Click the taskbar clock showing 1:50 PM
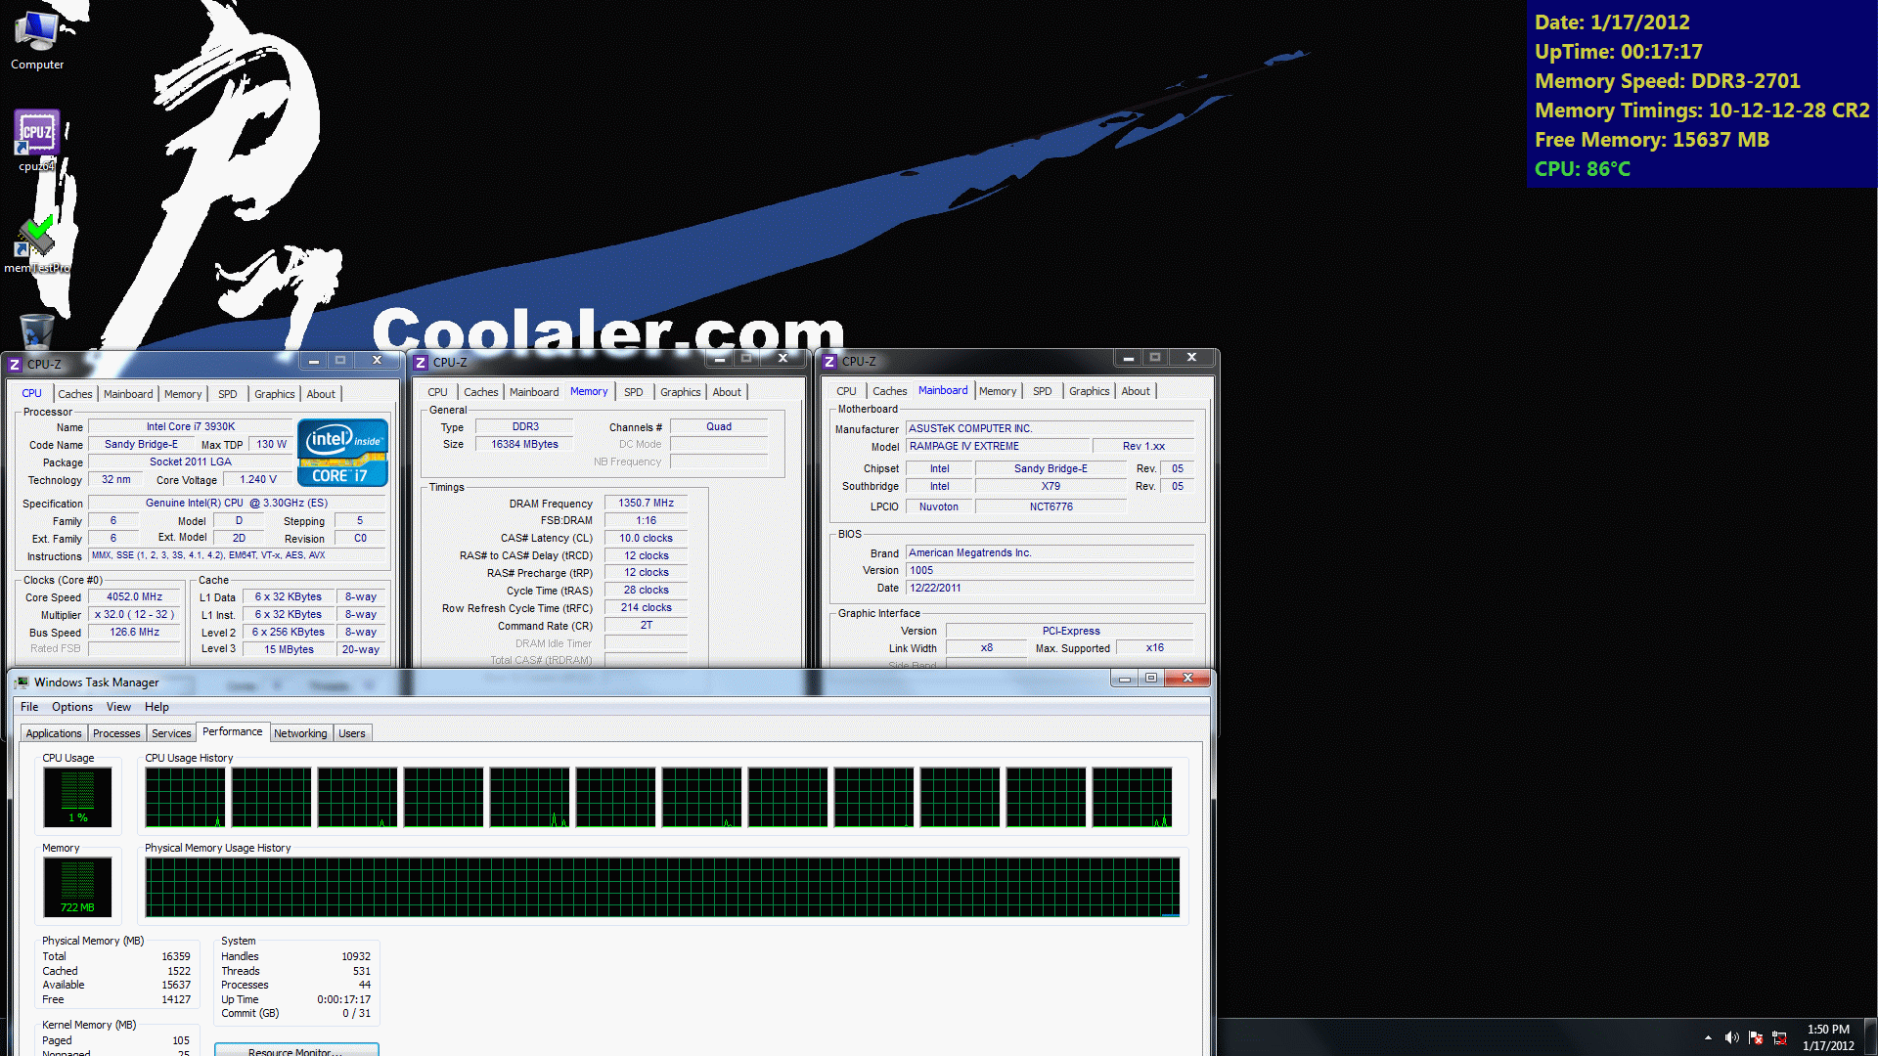Viewport: 1878px width, 1056px height. coord(1827,1037)
